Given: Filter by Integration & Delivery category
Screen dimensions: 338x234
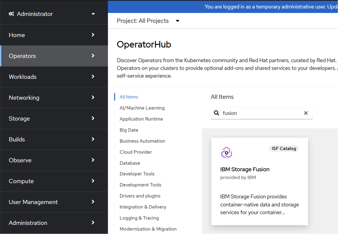Looking at the screenshot, I should tap(143, 207).
